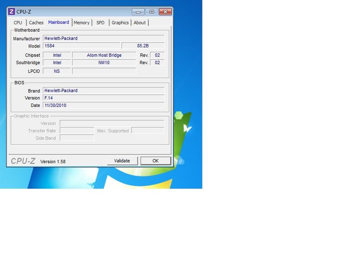
Task: Click the OK button
Action: [156, 161]
